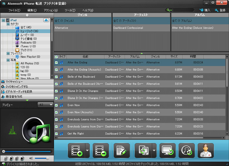Image resolution: width=229 pixels, height=166 pixels.
Task: Click previous track button in preview
Action: [6, 159]
